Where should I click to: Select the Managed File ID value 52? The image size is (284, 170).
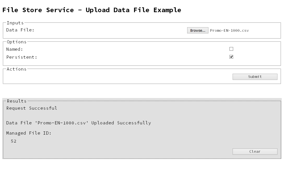tap(13, 141)
